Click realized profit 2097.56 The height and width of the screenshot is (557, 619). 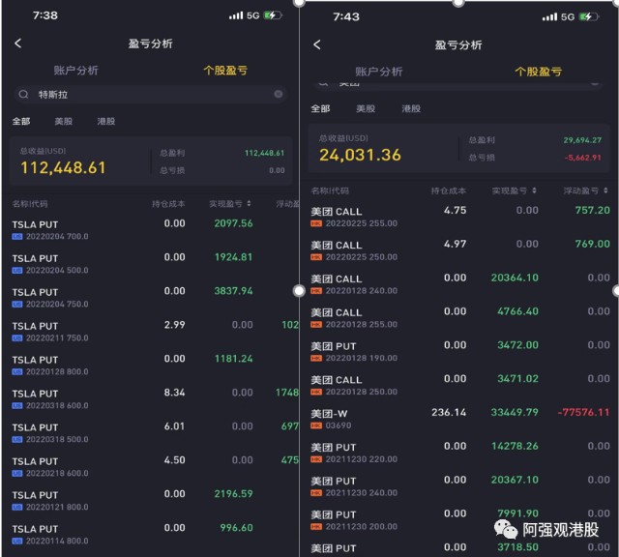tap(233, 223)
